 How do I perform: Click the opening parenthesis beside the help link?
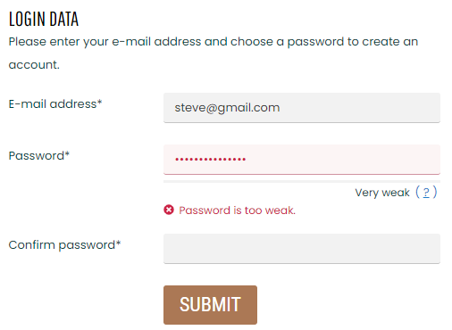(x=417, y=192)
